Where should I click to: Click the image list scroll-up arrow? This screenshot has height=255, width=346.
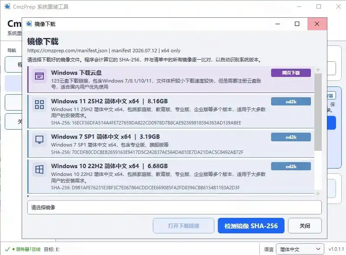pos(318,70)
